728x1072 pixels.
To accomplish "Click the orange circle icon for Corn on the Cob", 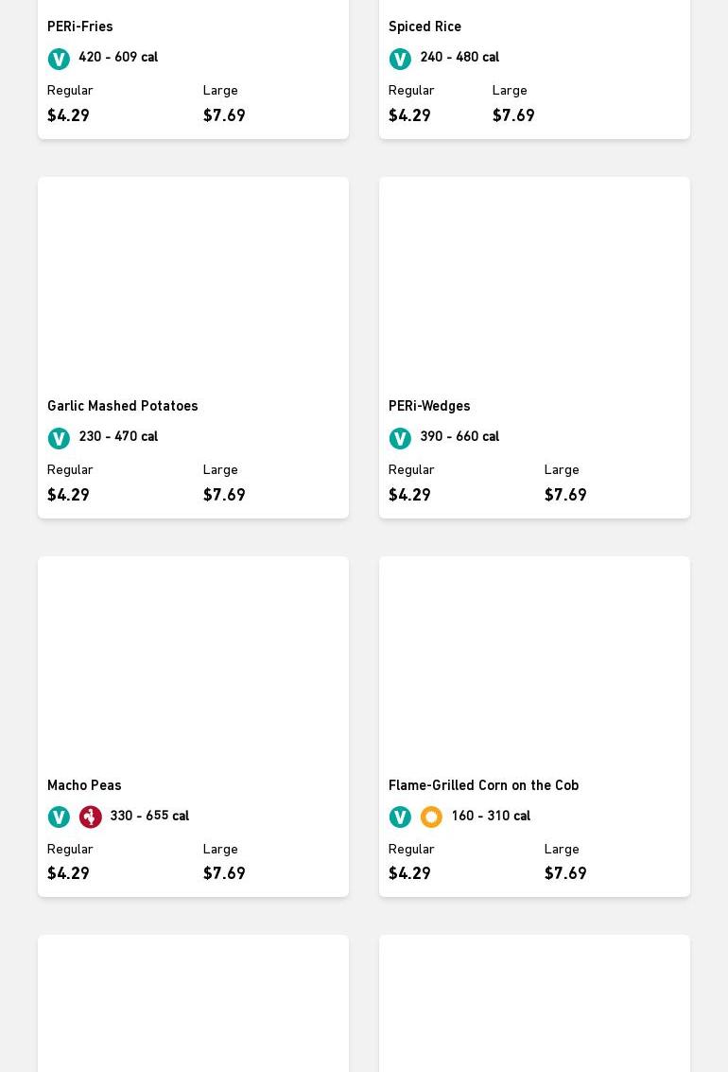I will pos(431,817).
